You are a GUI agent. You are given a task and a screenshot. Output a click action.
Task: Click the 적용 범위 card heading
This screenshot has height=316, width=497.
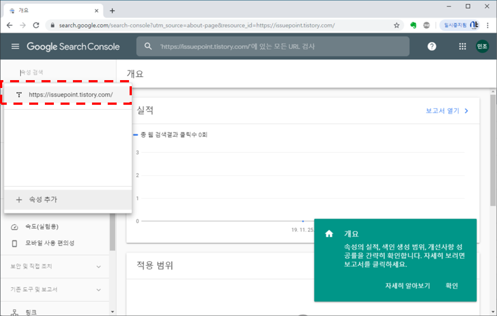click(x=155, y=265)
